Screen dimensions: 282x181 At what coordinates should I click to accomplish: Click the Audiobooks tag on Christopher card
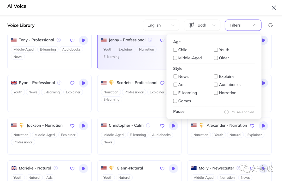pyautogui.click(x=161, y=135)
